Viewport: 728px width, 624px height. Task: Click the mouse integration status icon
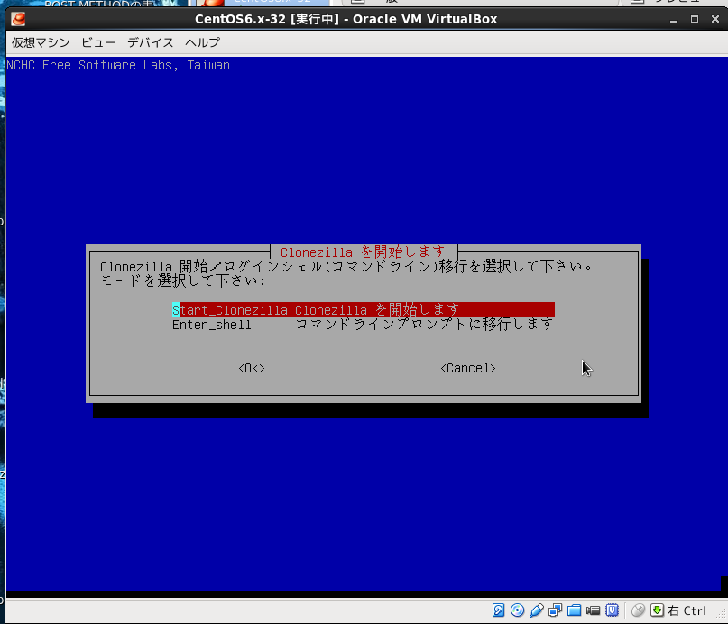tap(638, 610)
